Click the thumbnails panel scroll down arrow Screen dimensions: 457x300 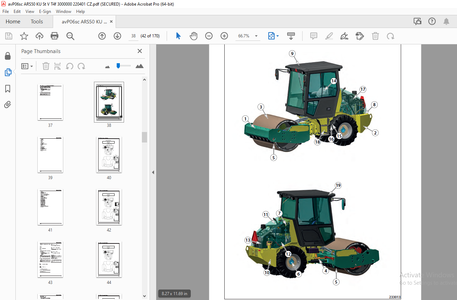[x=145, y=297]
